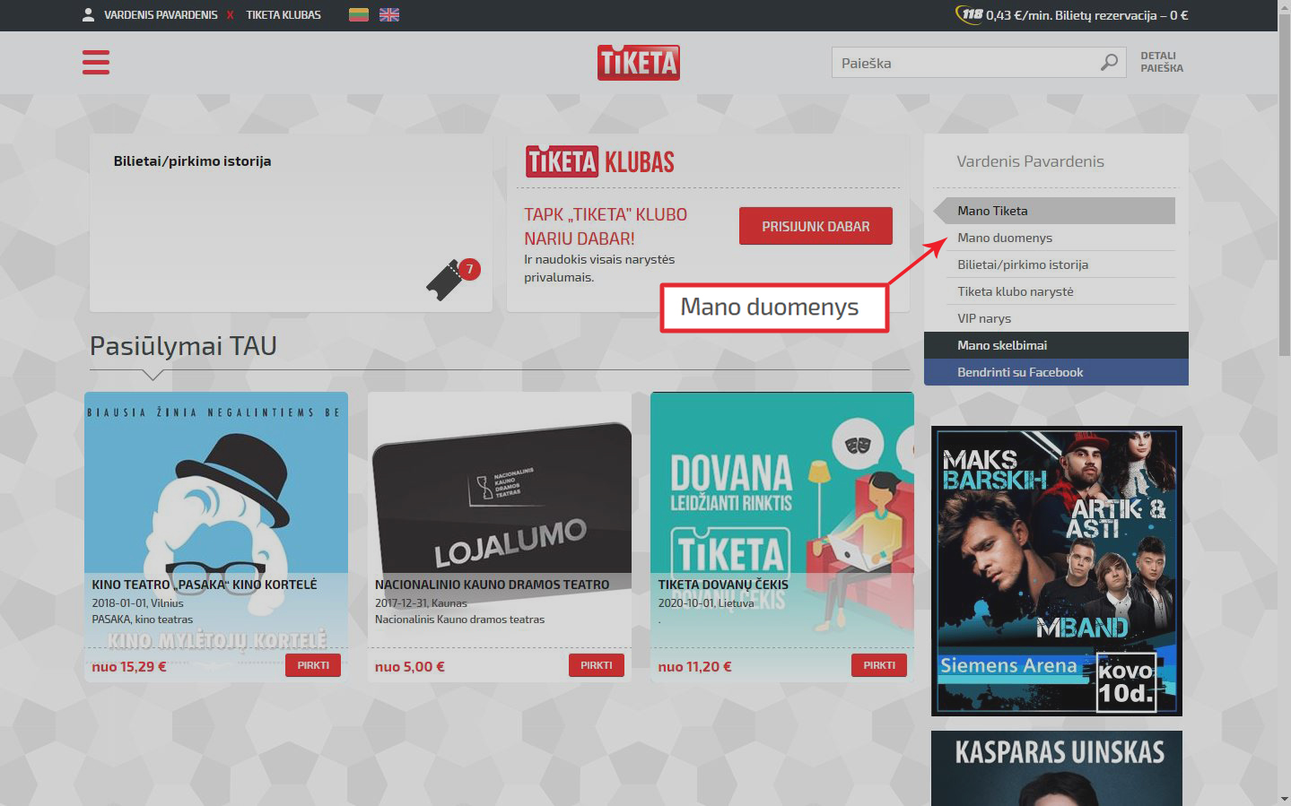1291x806 pixels.
Task: Open Bilietai/pirkimo istorija card
Action: [291, 223]
